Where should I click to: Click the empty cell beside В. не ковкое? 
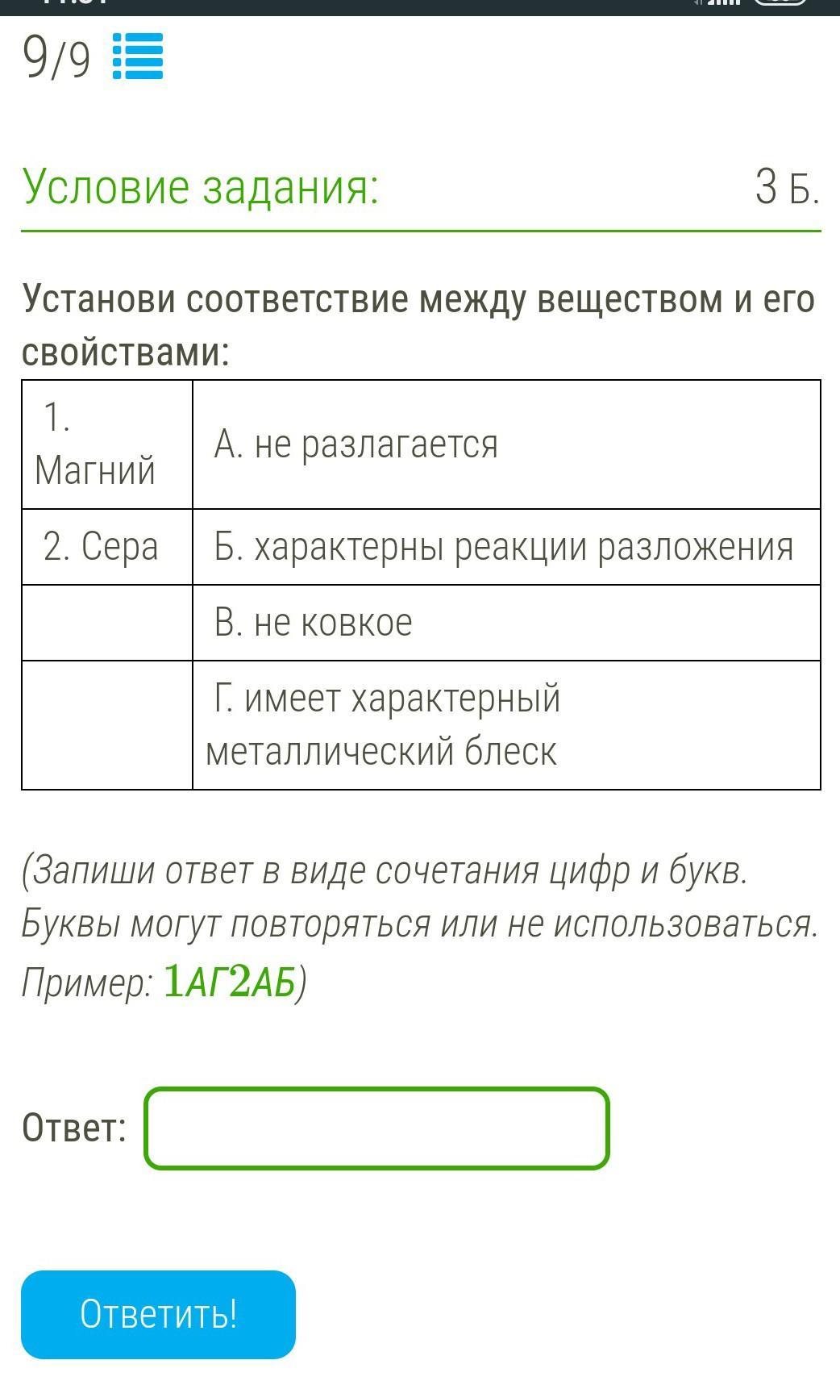(x=107, y=623)
